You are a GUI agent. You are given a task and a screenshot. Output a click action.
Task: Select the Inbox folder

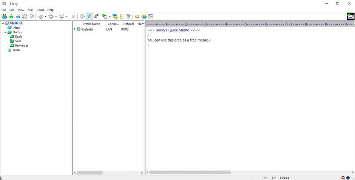tap(16, 28)
